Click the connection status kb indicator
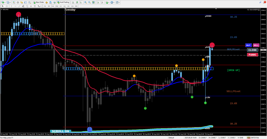Screen dimensions: 267x139 [x=253, y=138]
